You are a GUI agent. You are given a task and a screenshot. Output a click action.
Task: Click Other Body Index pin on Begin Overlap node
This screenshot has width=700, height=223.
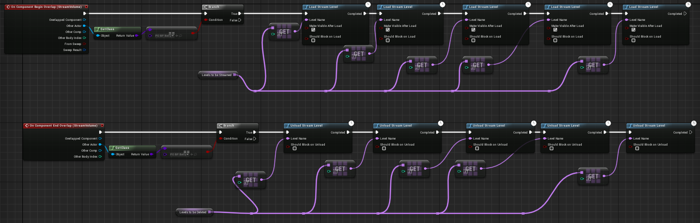point(85,38)
